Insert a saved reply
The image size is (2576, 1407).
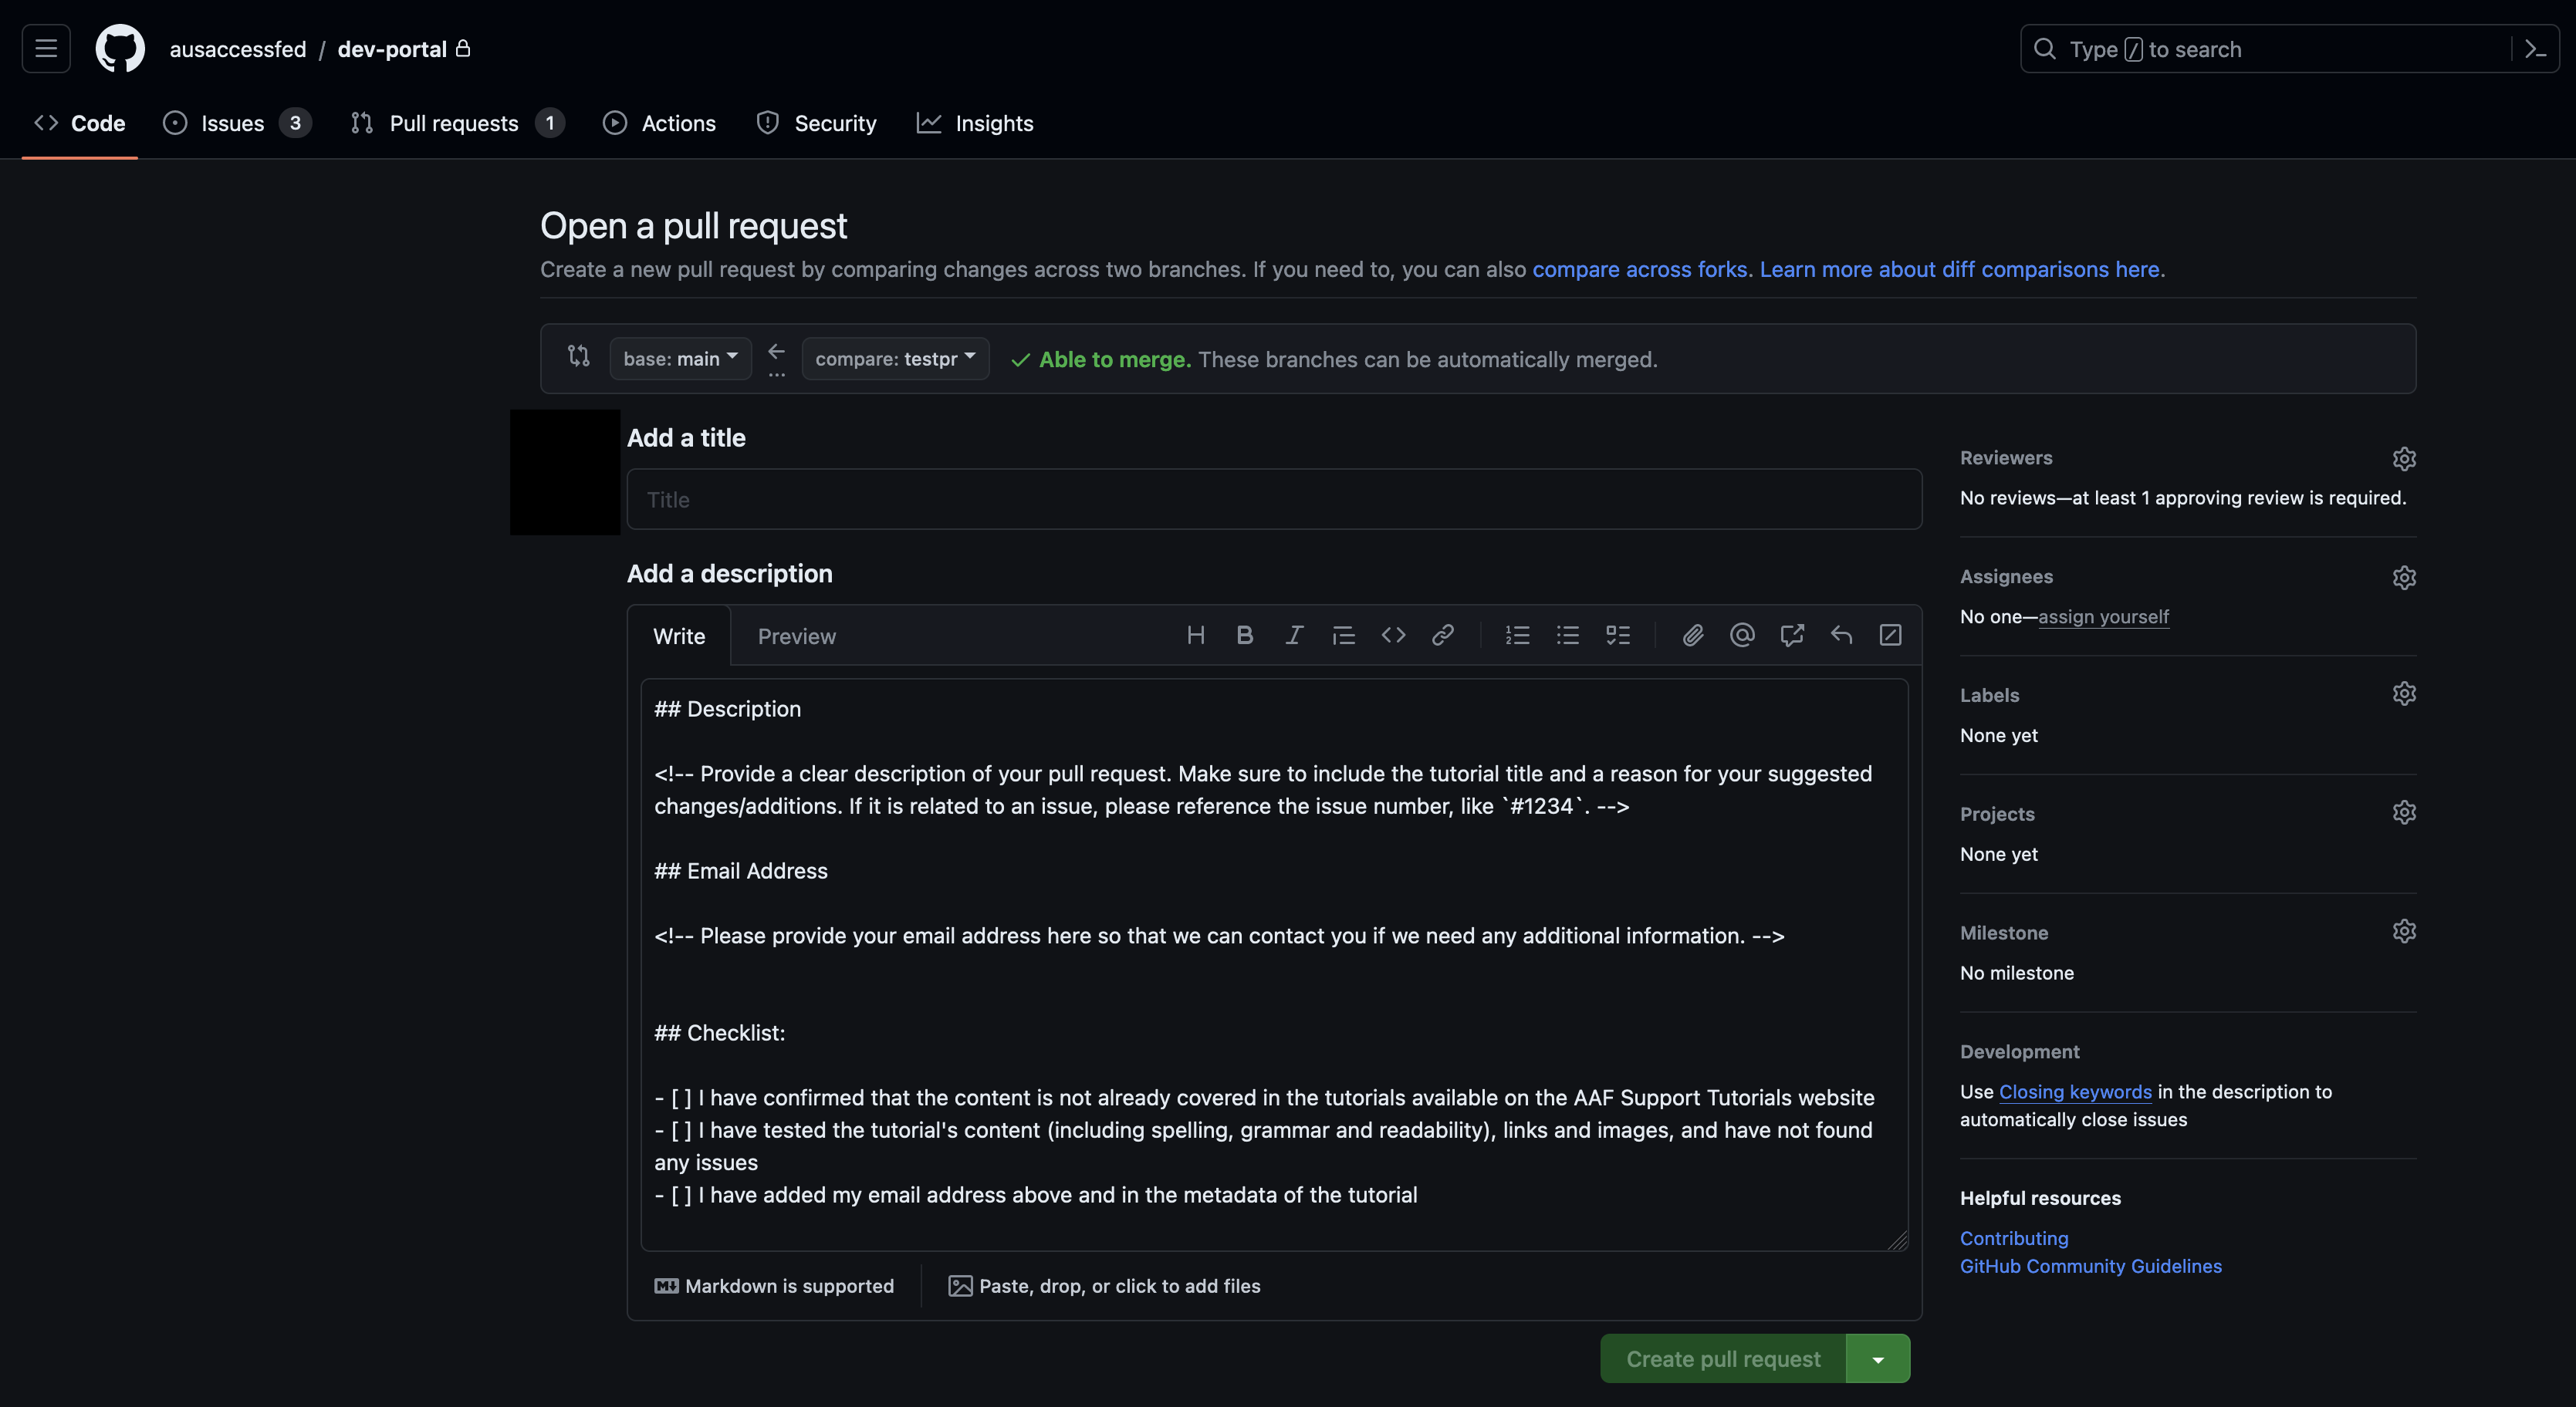(x=1841, y=636)
